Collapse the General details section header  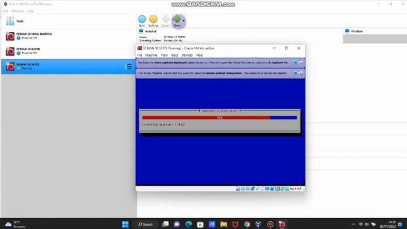point(151,31)
